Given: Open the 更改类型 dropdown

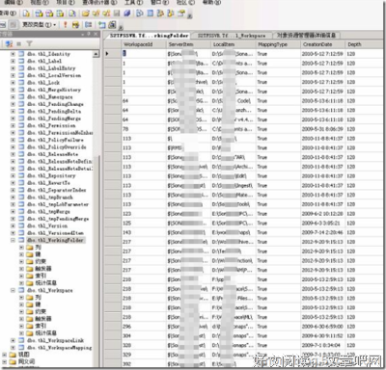Looking at the screenshot, I should 39,25.
